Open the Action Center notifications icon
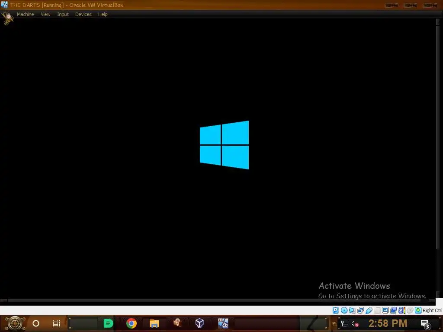This screenshot has width=443, height=332. pos(425,324)
